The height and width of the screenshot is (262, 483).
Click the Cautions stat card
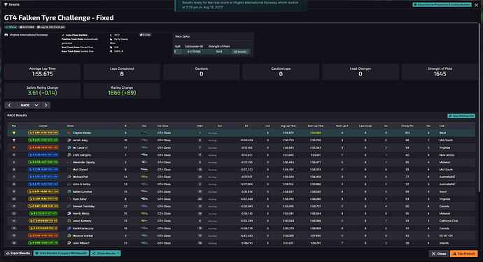(202, 72)
